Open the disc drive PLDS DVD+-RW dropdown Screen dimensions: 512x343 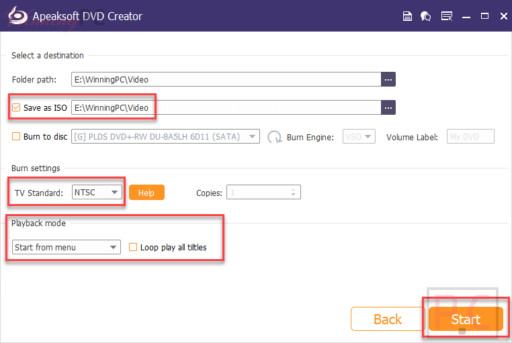(165, 136)
